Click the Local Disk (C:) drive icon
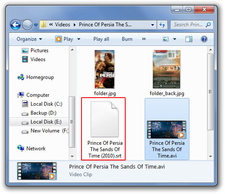 [x=25, y=104]
